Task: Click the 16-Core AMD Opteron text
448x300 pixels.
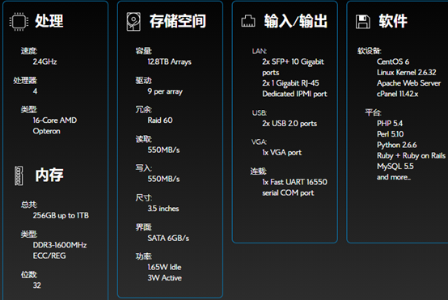Action: pyautogui.click(x=55, y=125)
